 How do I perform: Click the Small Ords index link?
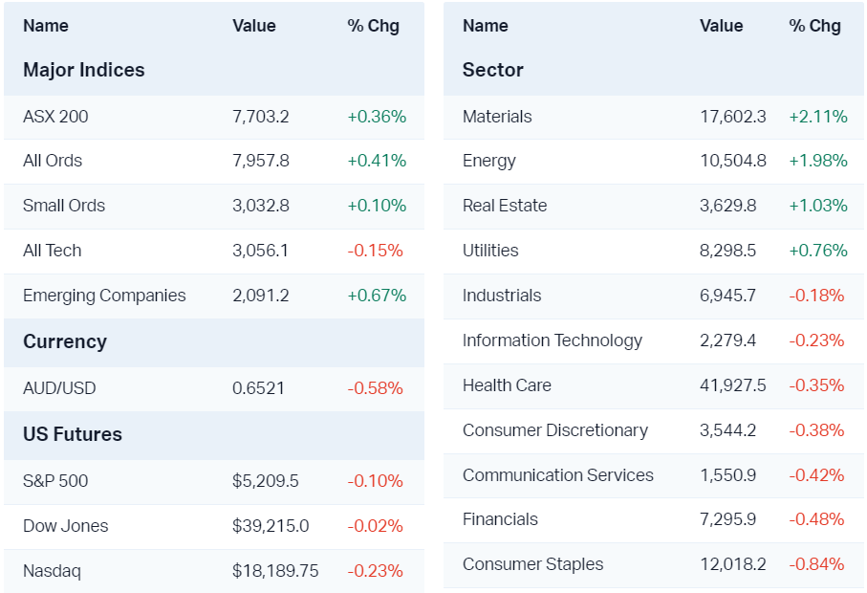[64, 206]
